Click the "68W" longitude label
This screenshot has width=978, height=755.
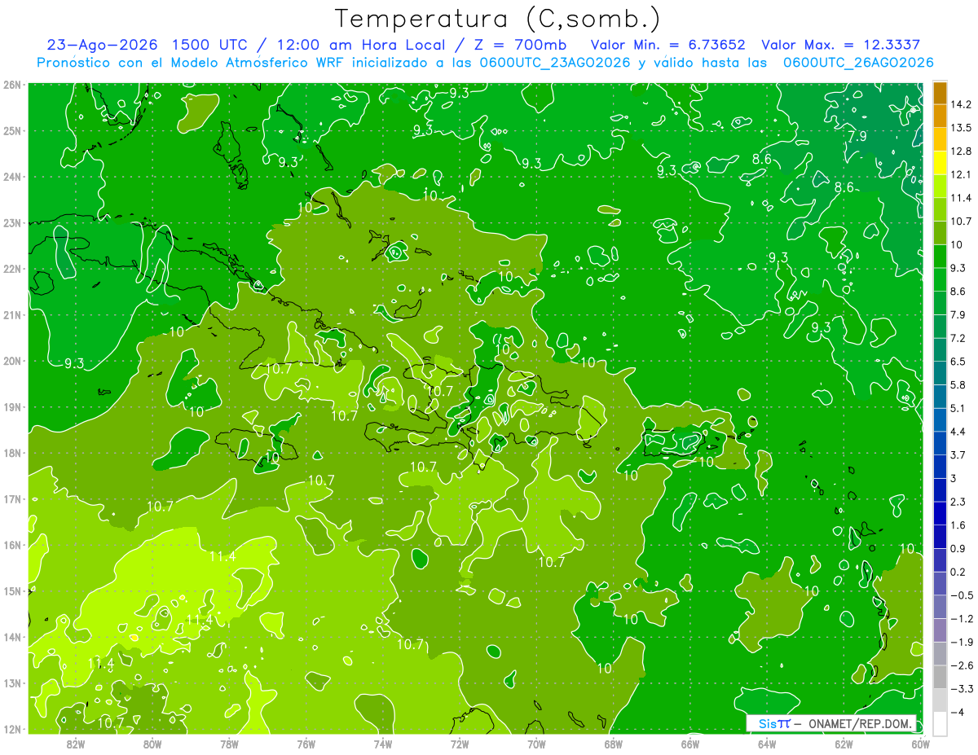tap(614, 744)
